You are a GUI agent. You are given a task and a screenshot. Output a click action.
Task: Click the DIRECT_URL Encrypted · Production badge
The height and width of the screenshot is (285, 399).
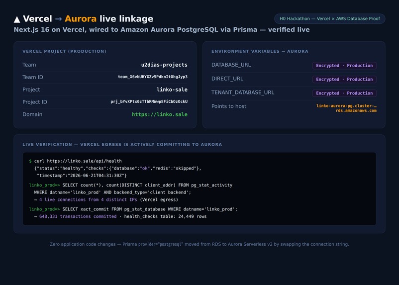click(x=344, y=79)
